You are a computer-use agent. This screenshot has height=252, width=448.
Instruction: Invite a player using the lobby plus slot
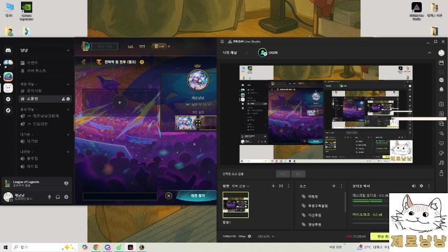[x=120, y=102]
